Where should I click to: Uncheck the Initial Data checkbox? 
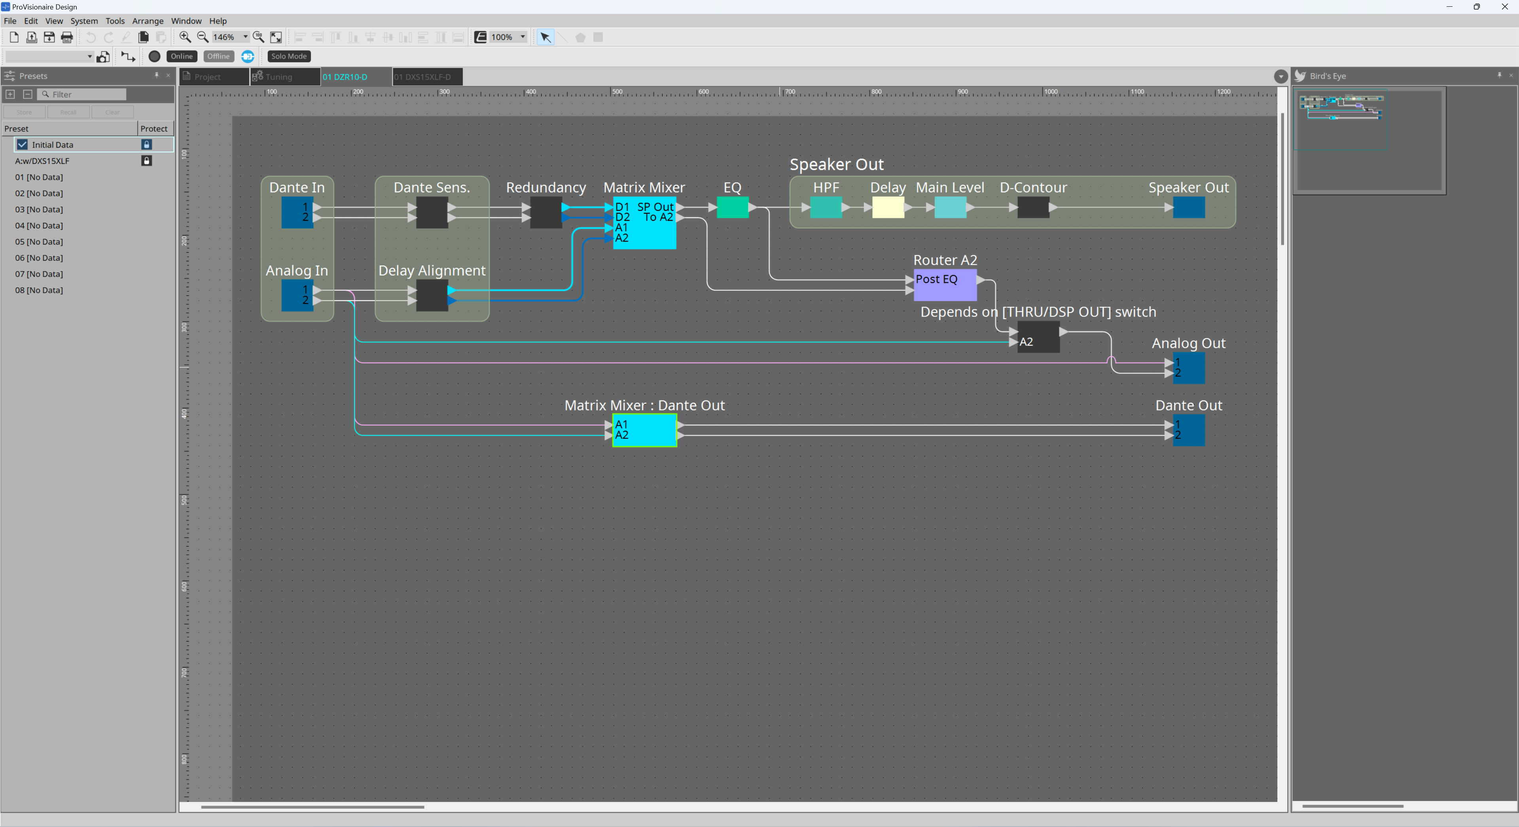pyautogui.click(x=23, y=144)
